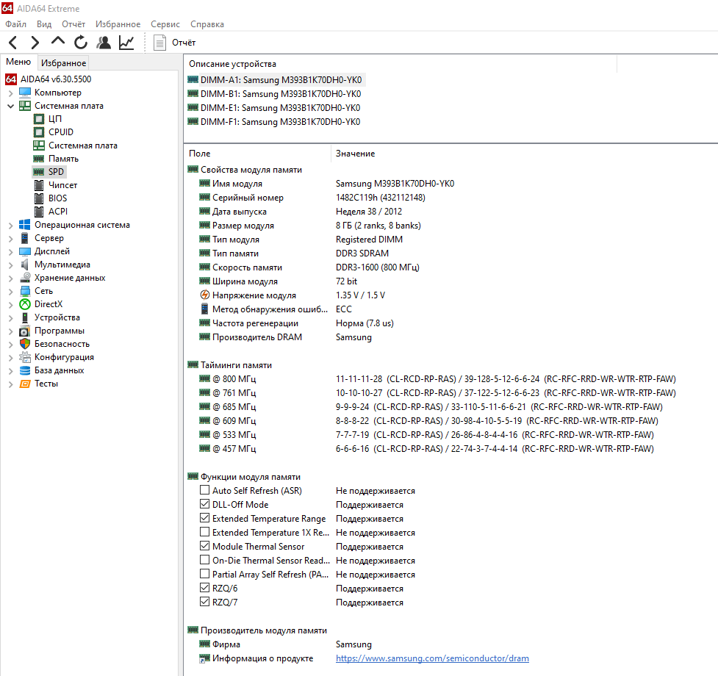Screen dimensions: 718x676
Task: Open the Сервис menu
Action: (165, 24)
